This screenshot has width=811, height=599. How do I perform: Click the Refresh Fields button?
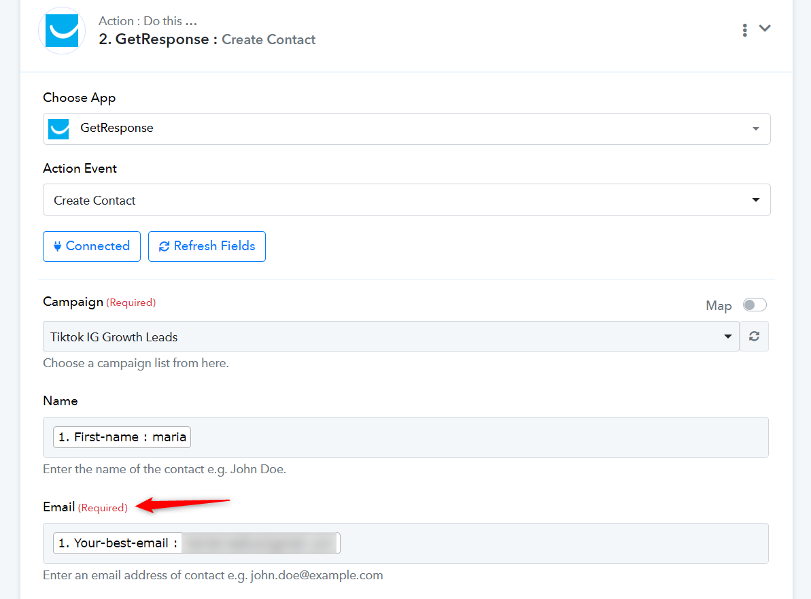point(207,246)
